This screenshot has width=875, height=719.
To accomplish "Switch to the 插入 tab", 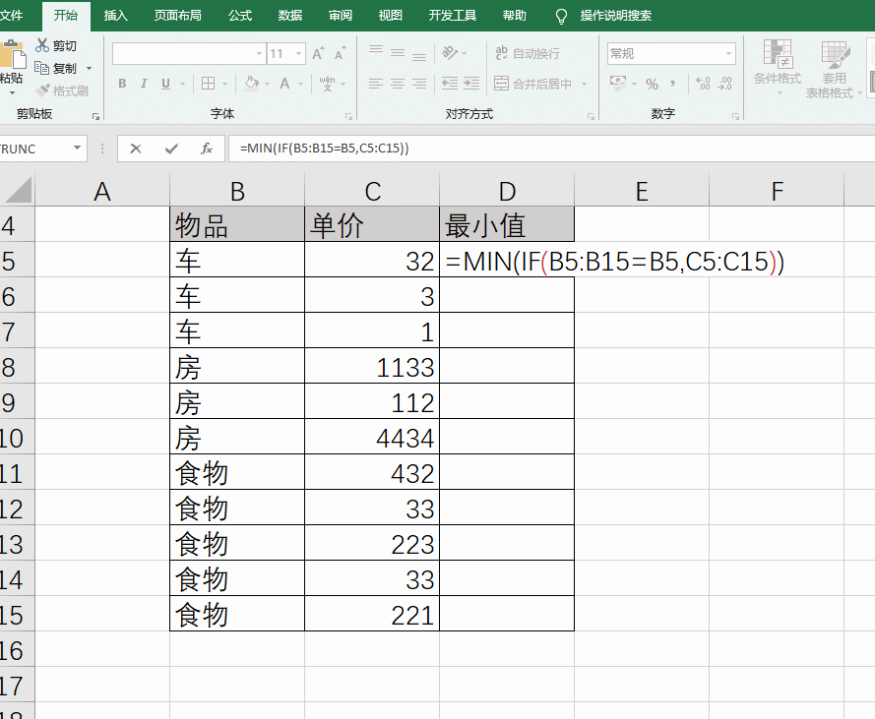I will click(x=116, y=16).
